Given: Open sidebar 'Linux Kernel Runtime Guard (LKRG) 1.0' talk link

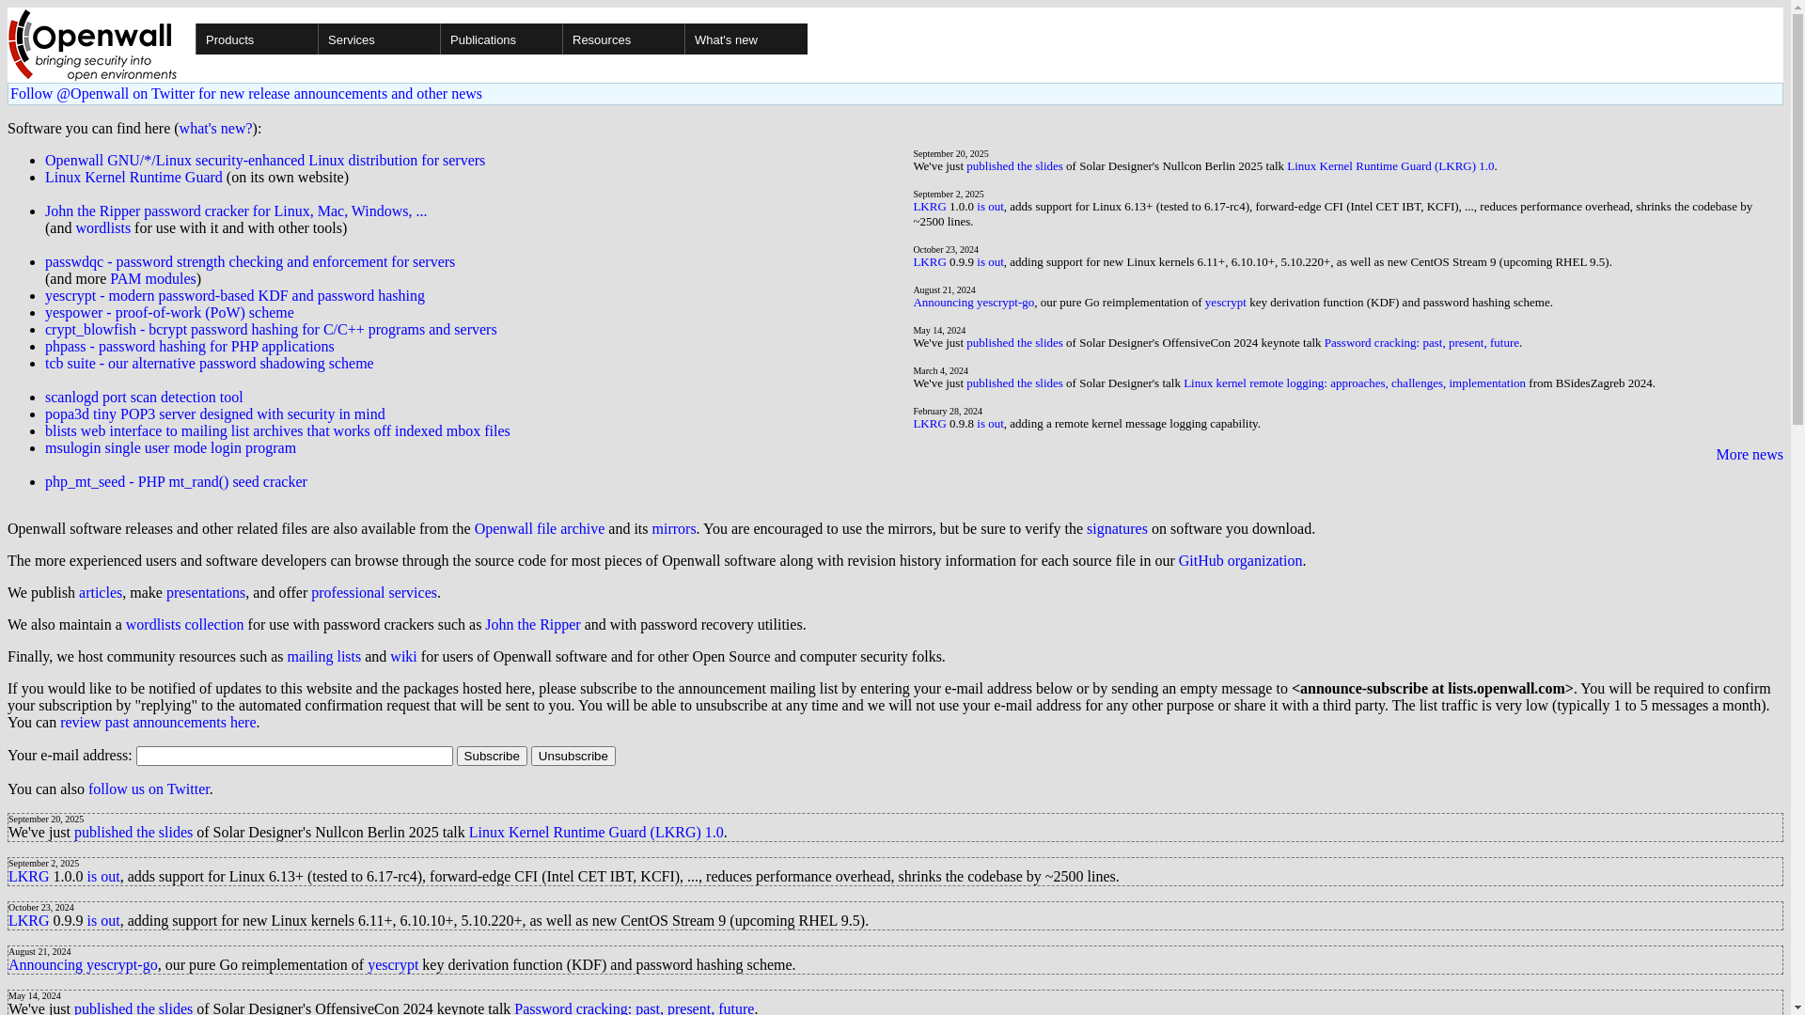Looking at the screenshot, I should [x=1390, y=166].
